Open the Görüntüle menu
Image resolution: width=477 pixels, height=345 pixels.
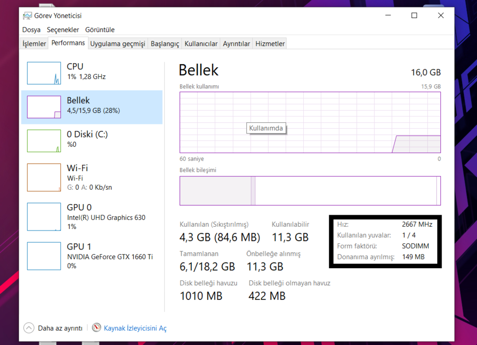(x=100, y=30)
